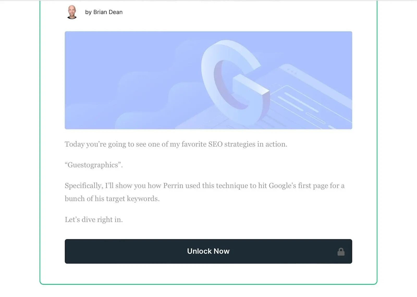The image size is (417, 297).
Task: Open Brian Dean's author page link
Action: point(108,12)
